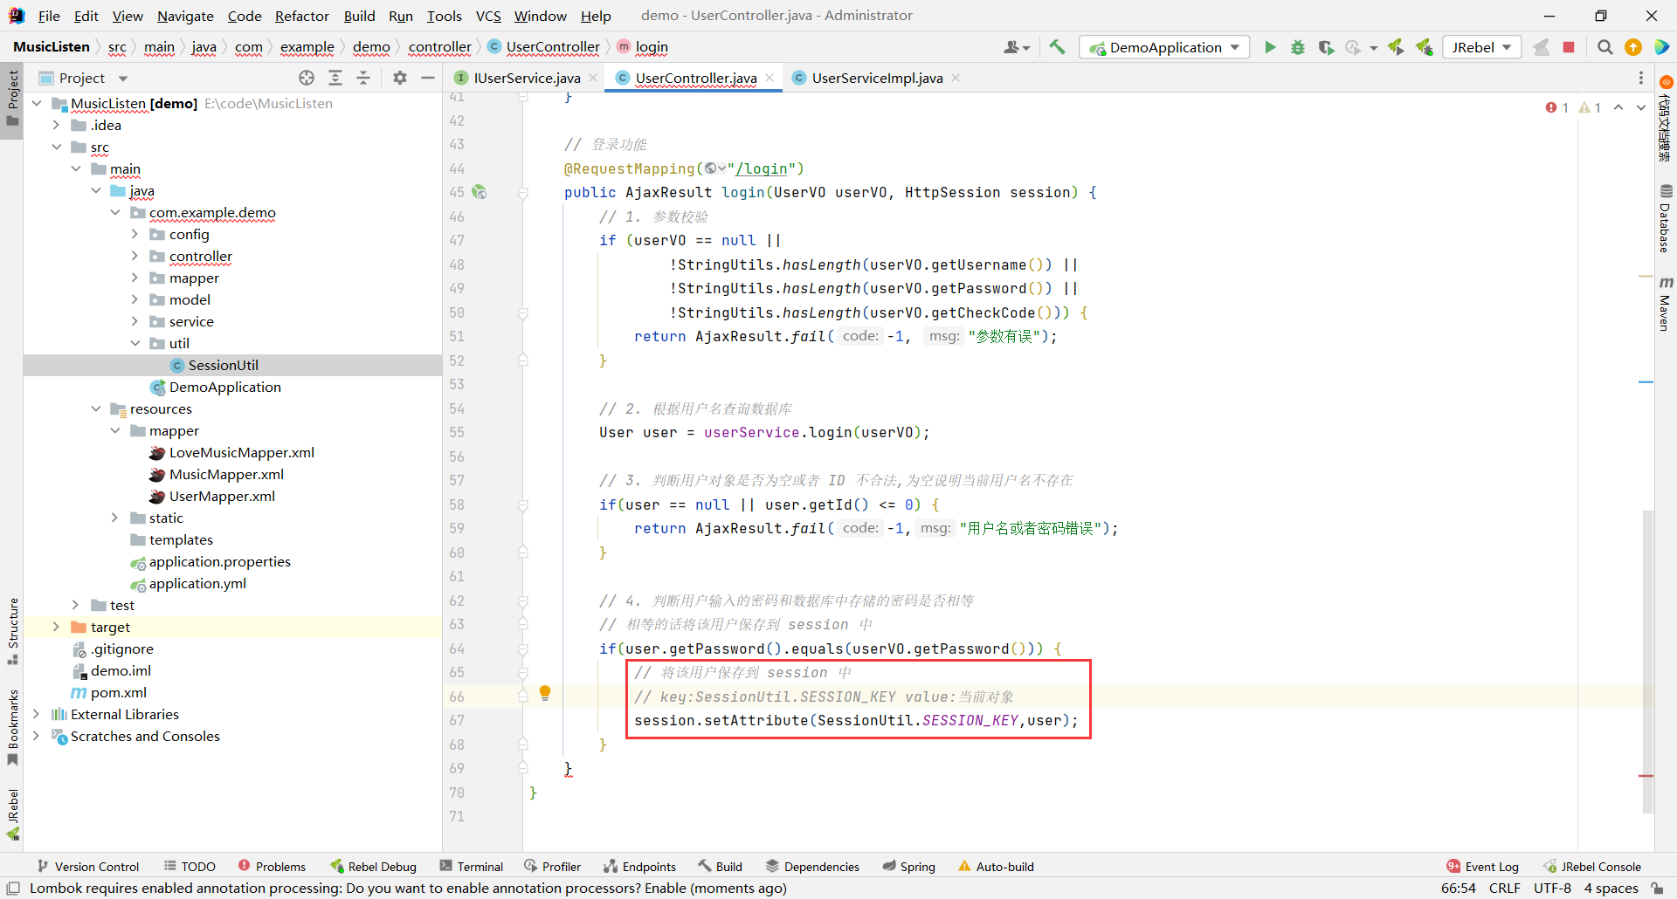Collapse all in Project tree
The height and width of the screenshot is (899, 1677).
[363, 78]
